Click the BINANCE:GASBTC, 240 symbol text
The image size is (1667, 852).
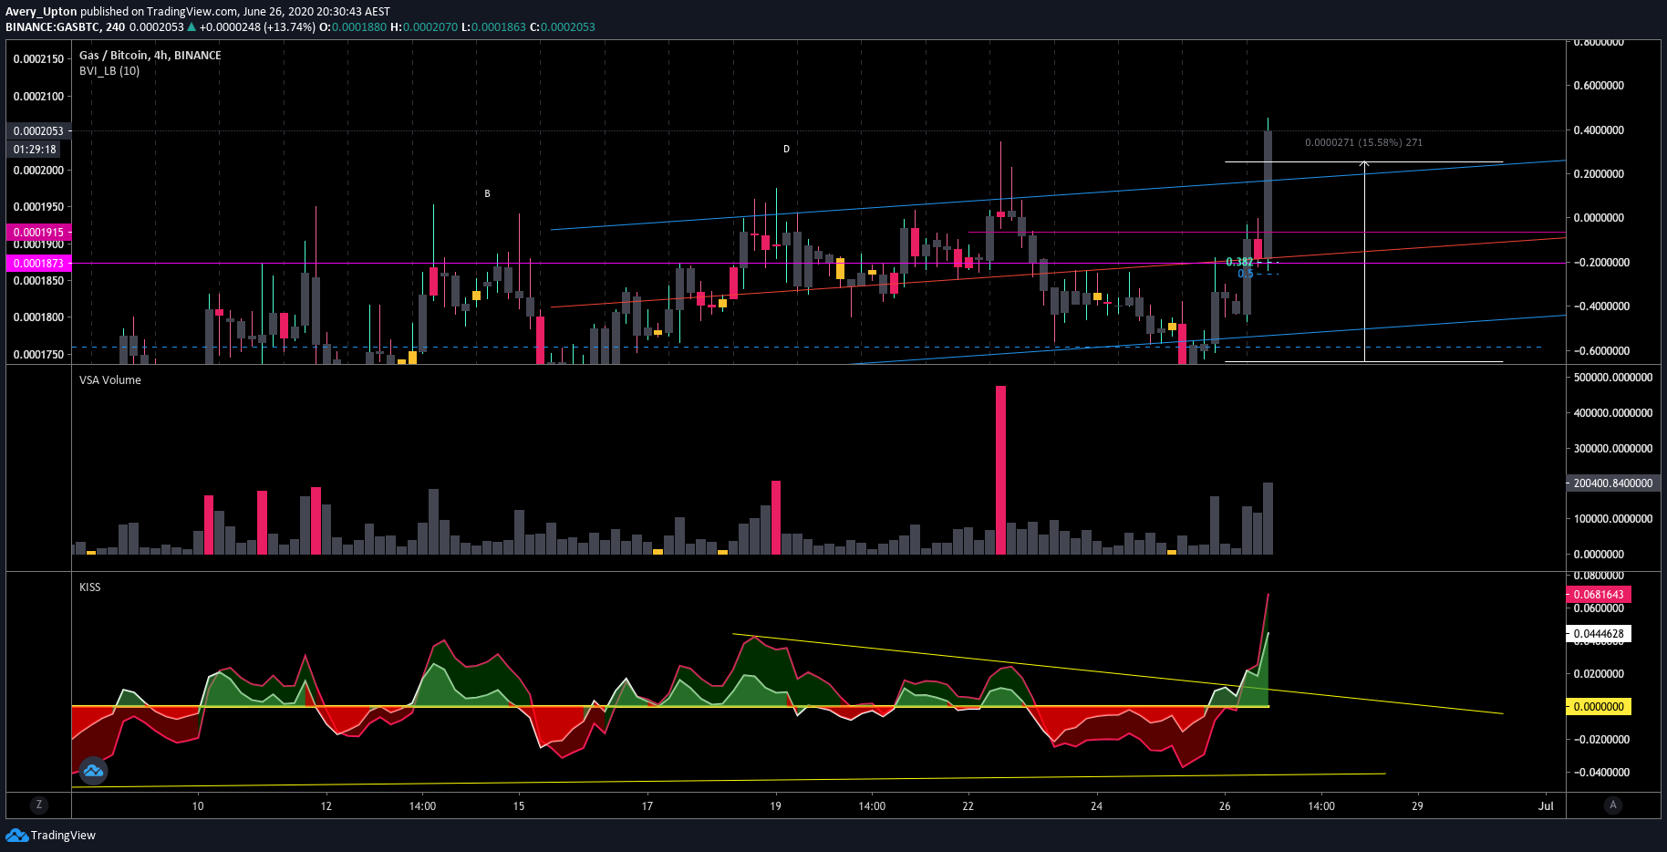pyautogui.click(x=66, y=26)
